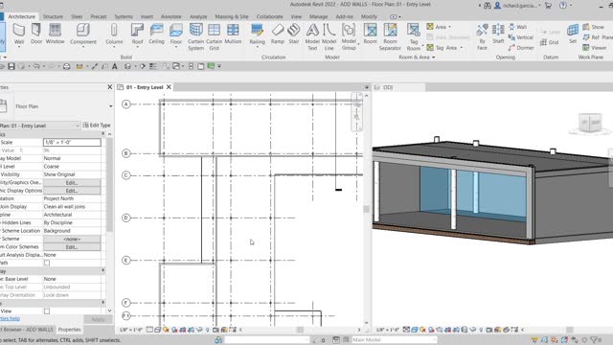Click the Save icon in quick access toolbar
The height and width of the screenshot is (345, 613).
(11, 66)
